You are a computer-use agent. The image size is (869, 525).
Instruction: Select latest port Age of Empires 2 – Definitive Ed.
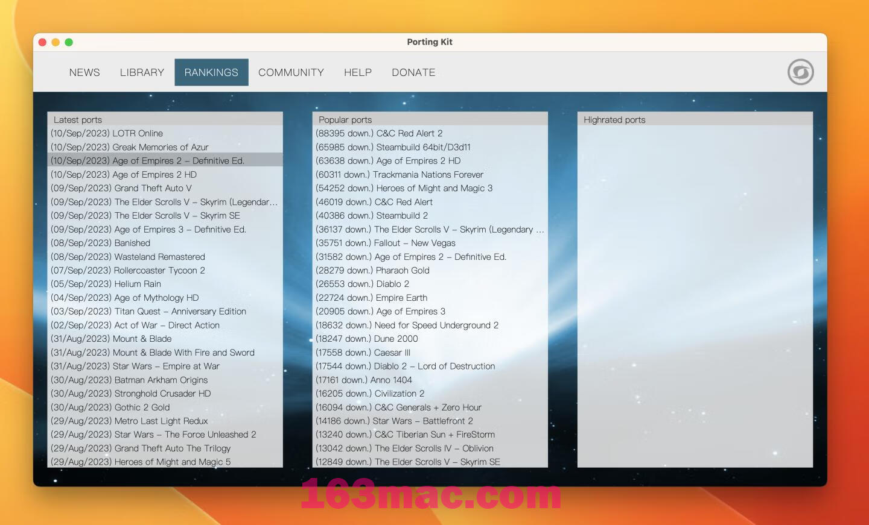165,161
